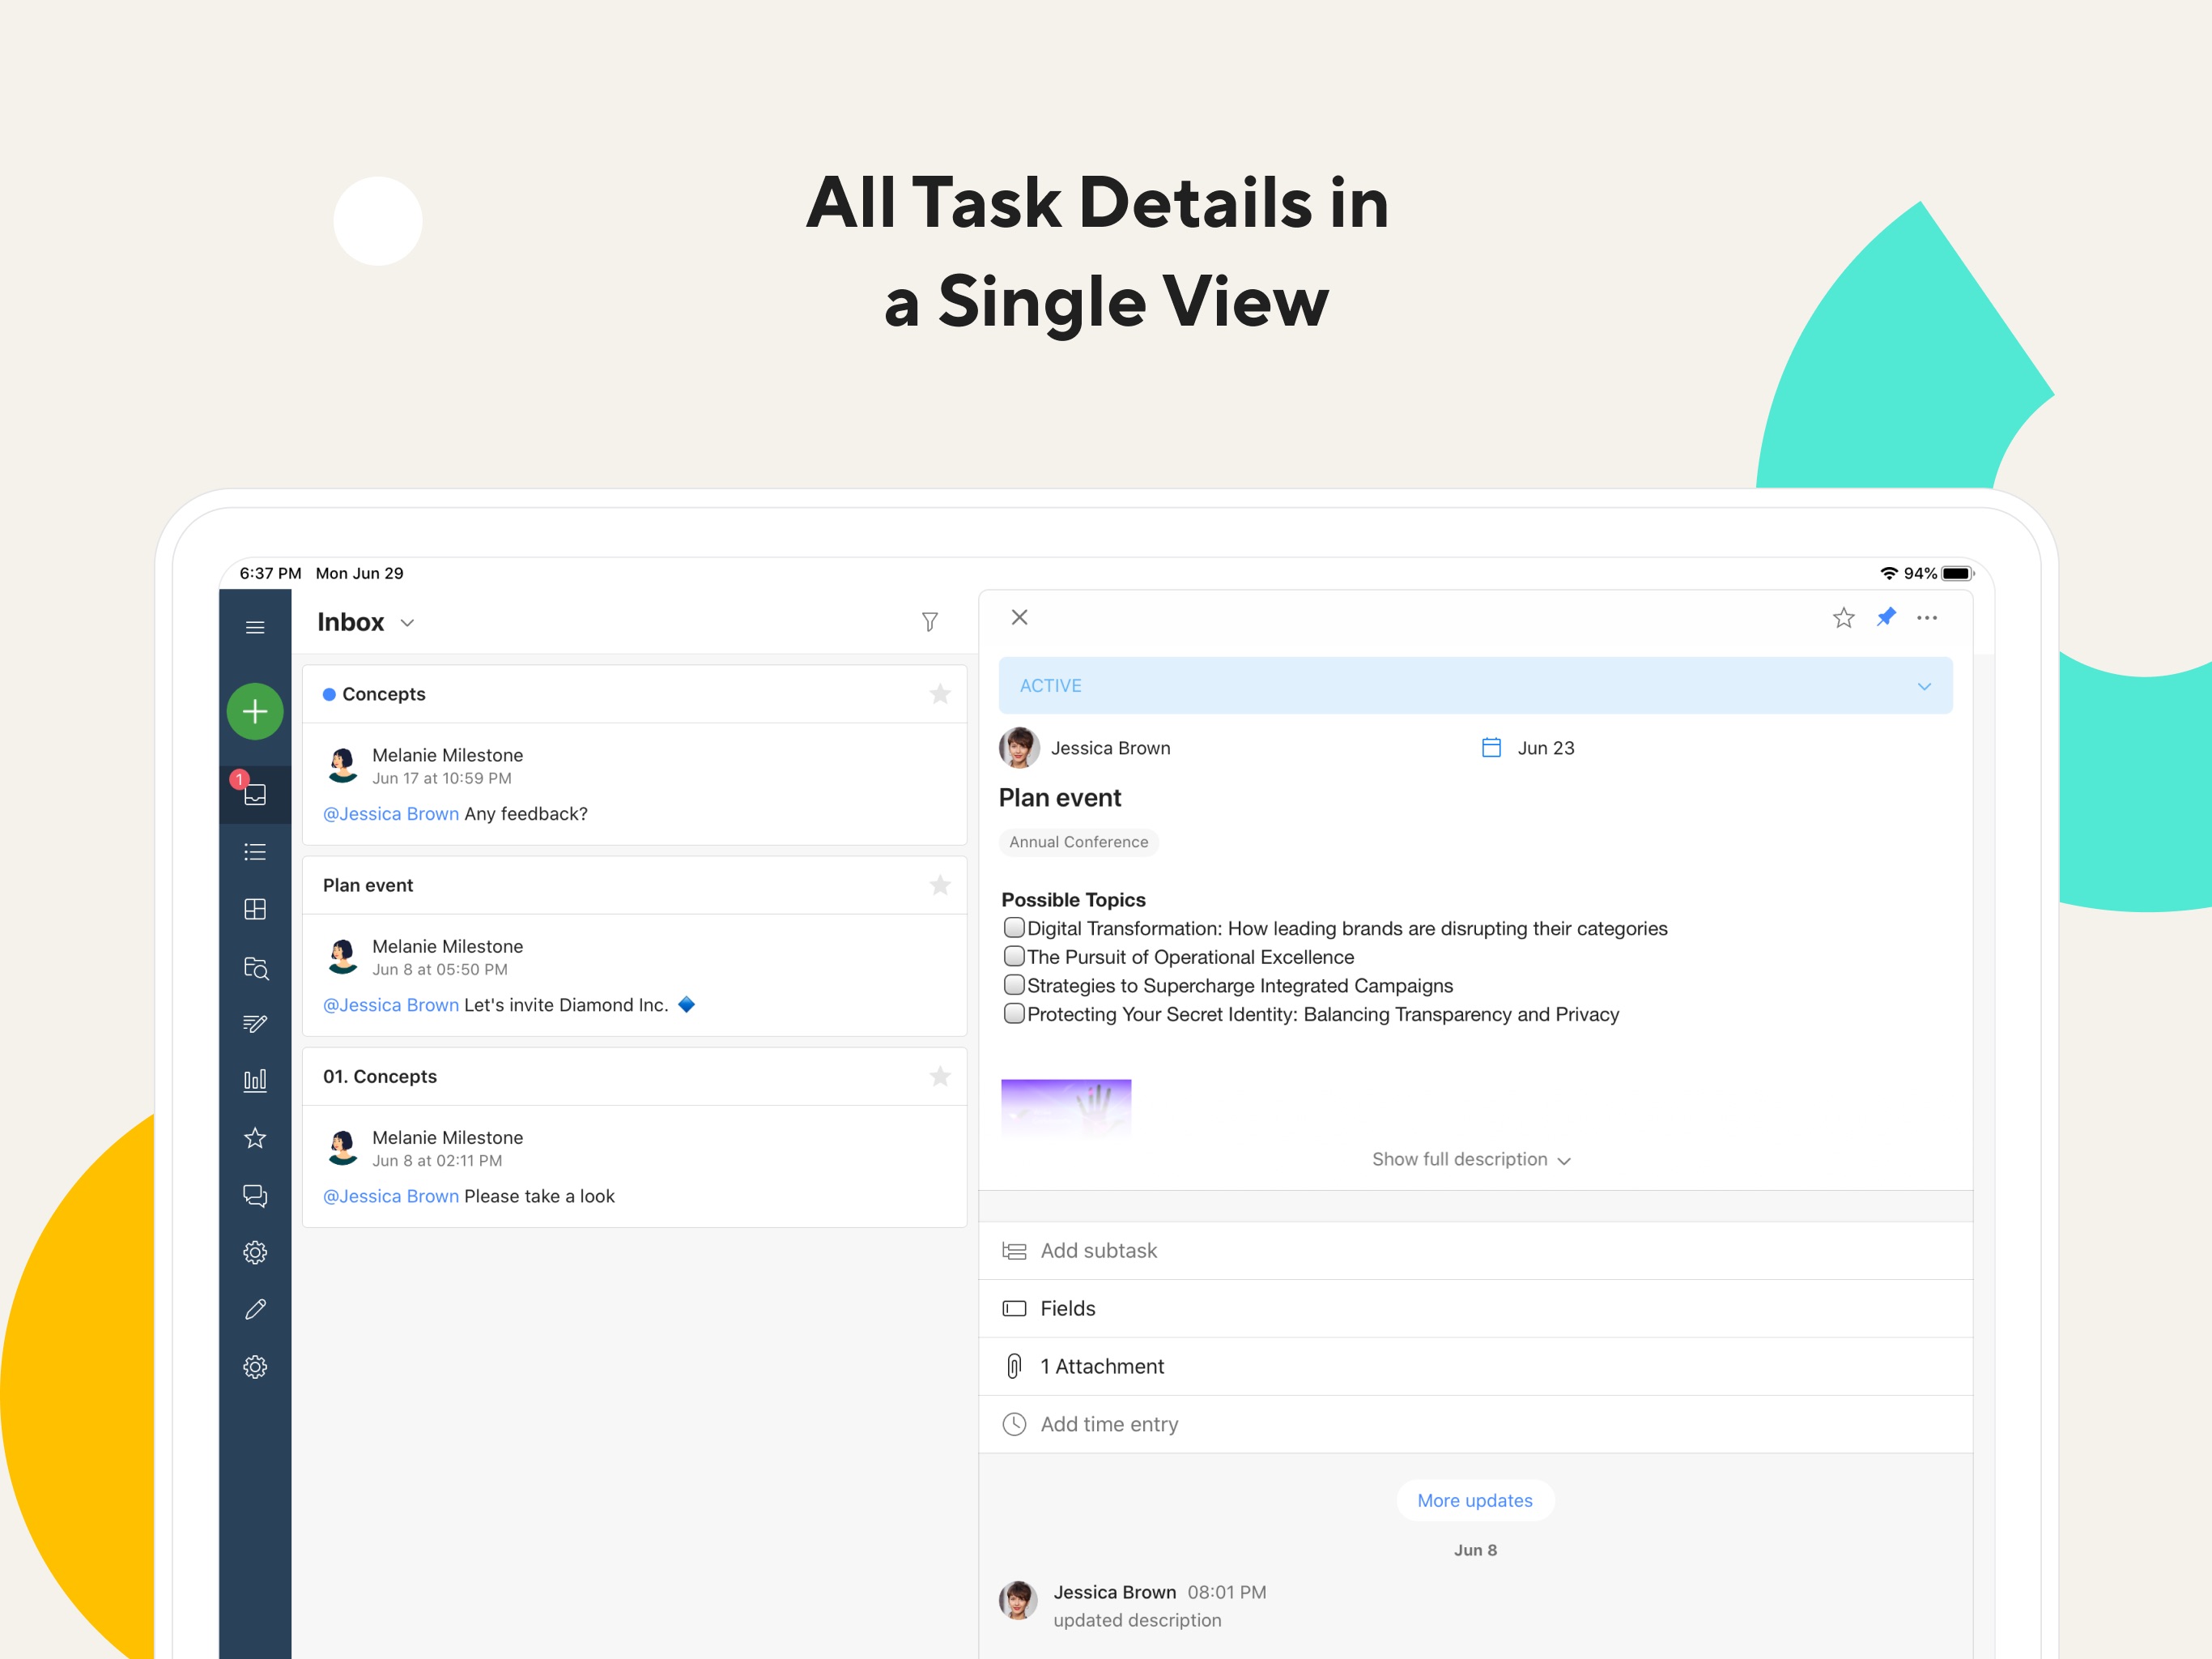The image size is (2212, 1659).
Task: Open the Concepts card title with blue dot
Action: (x=384, y=693)
